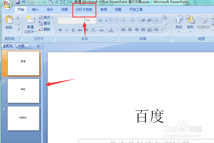Expand the 版式 layout dropdown
This screenshot has width=214, height=143.
point(52,17)
